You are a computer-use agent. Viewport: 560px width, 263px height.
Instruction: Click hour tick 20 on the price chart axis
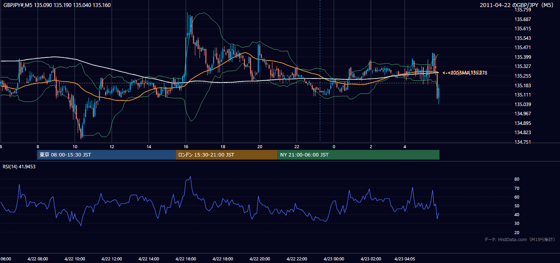(x=260, y=146)
